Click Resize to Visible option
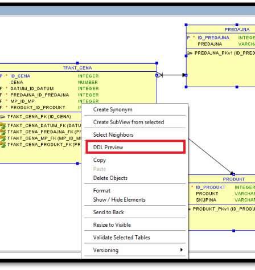The image size is (255, 270). 135,225
